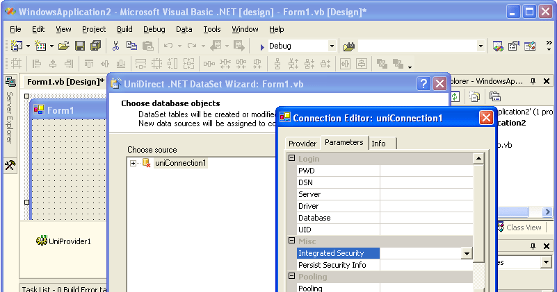The image size is (557, 292).
Task: Click the Save floppy disk icon
Action: pyautogui.click(x=80, y=46)
